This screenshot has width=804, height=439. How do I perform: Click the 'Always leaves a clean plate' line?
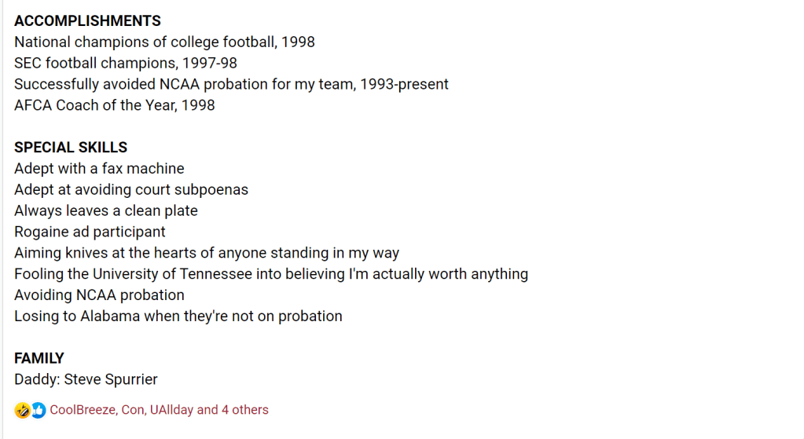[x=106, y=211]
